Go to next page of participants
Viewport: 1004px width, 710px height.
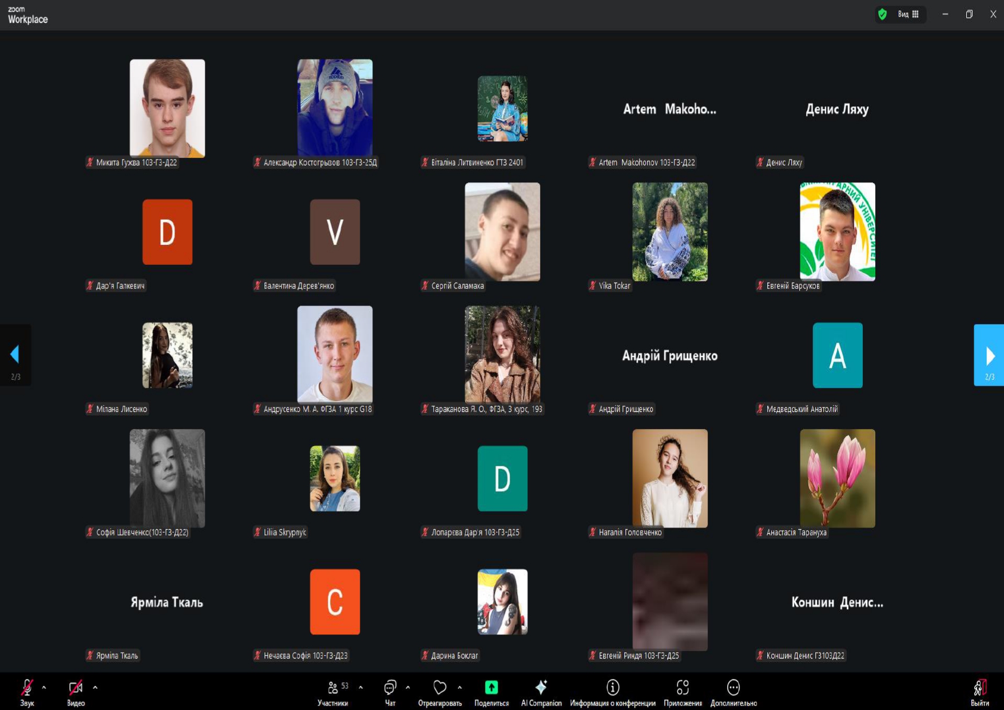tap(989, 355)
